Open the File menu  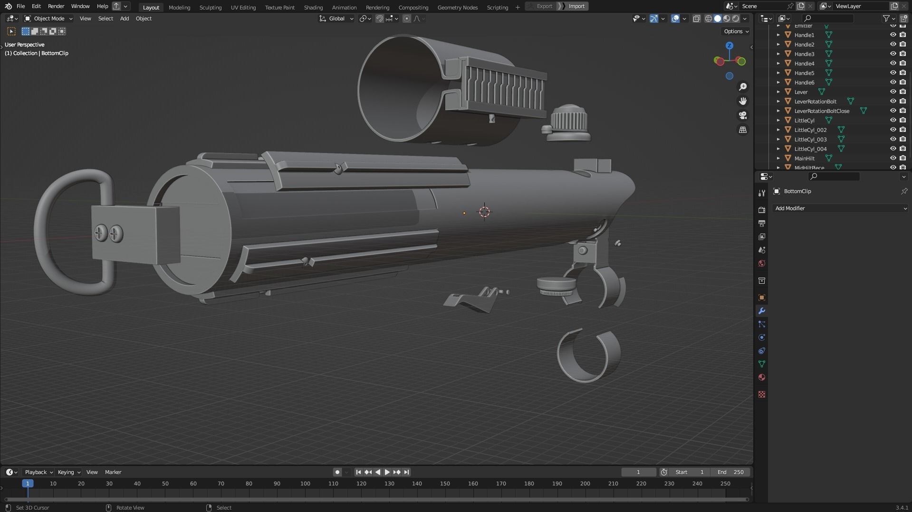(20, 6)
